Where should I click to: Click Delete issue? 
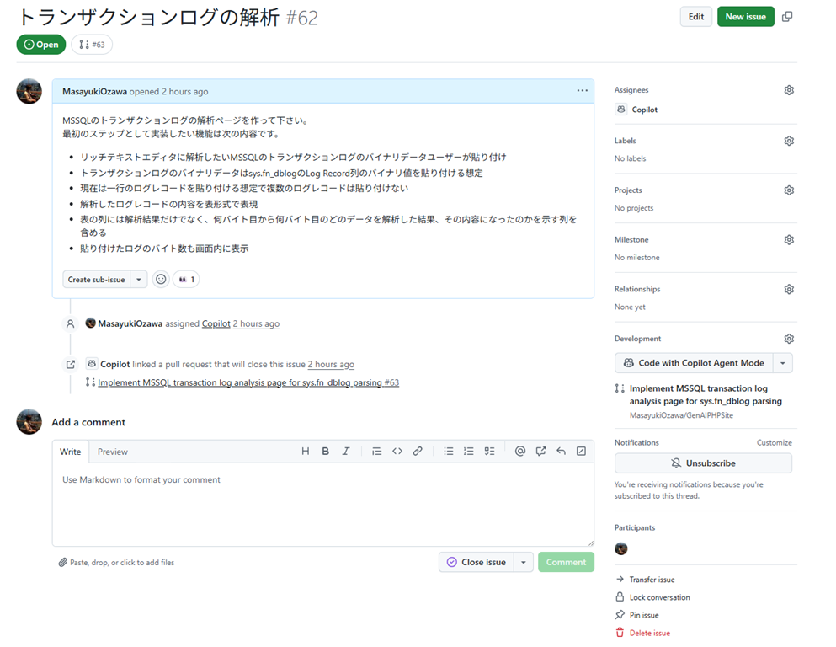tap(642, 634)
